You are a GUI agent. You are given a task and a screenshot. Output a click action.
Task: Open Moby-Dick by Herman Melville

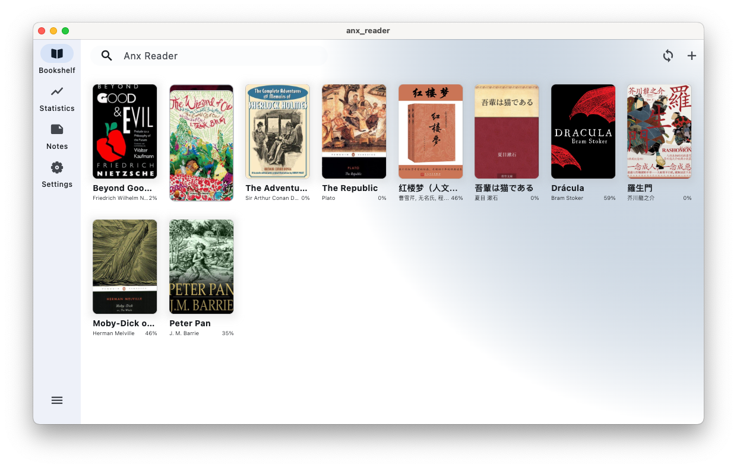125,266
